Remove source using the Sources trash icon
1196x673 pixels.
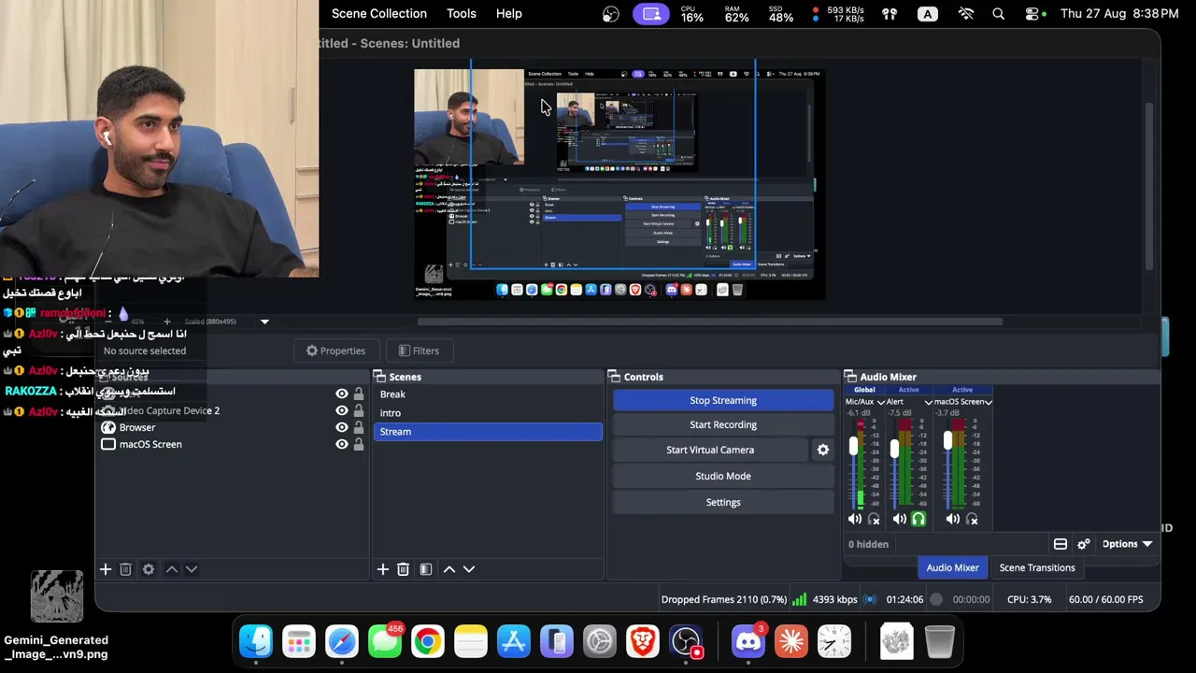click(x=126, y=569)
